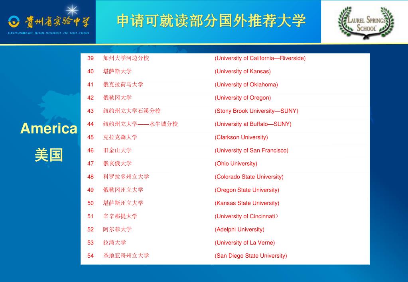Select 俄克拉荷马大学
Screen dimensions: 408x282
click(123, 84)
